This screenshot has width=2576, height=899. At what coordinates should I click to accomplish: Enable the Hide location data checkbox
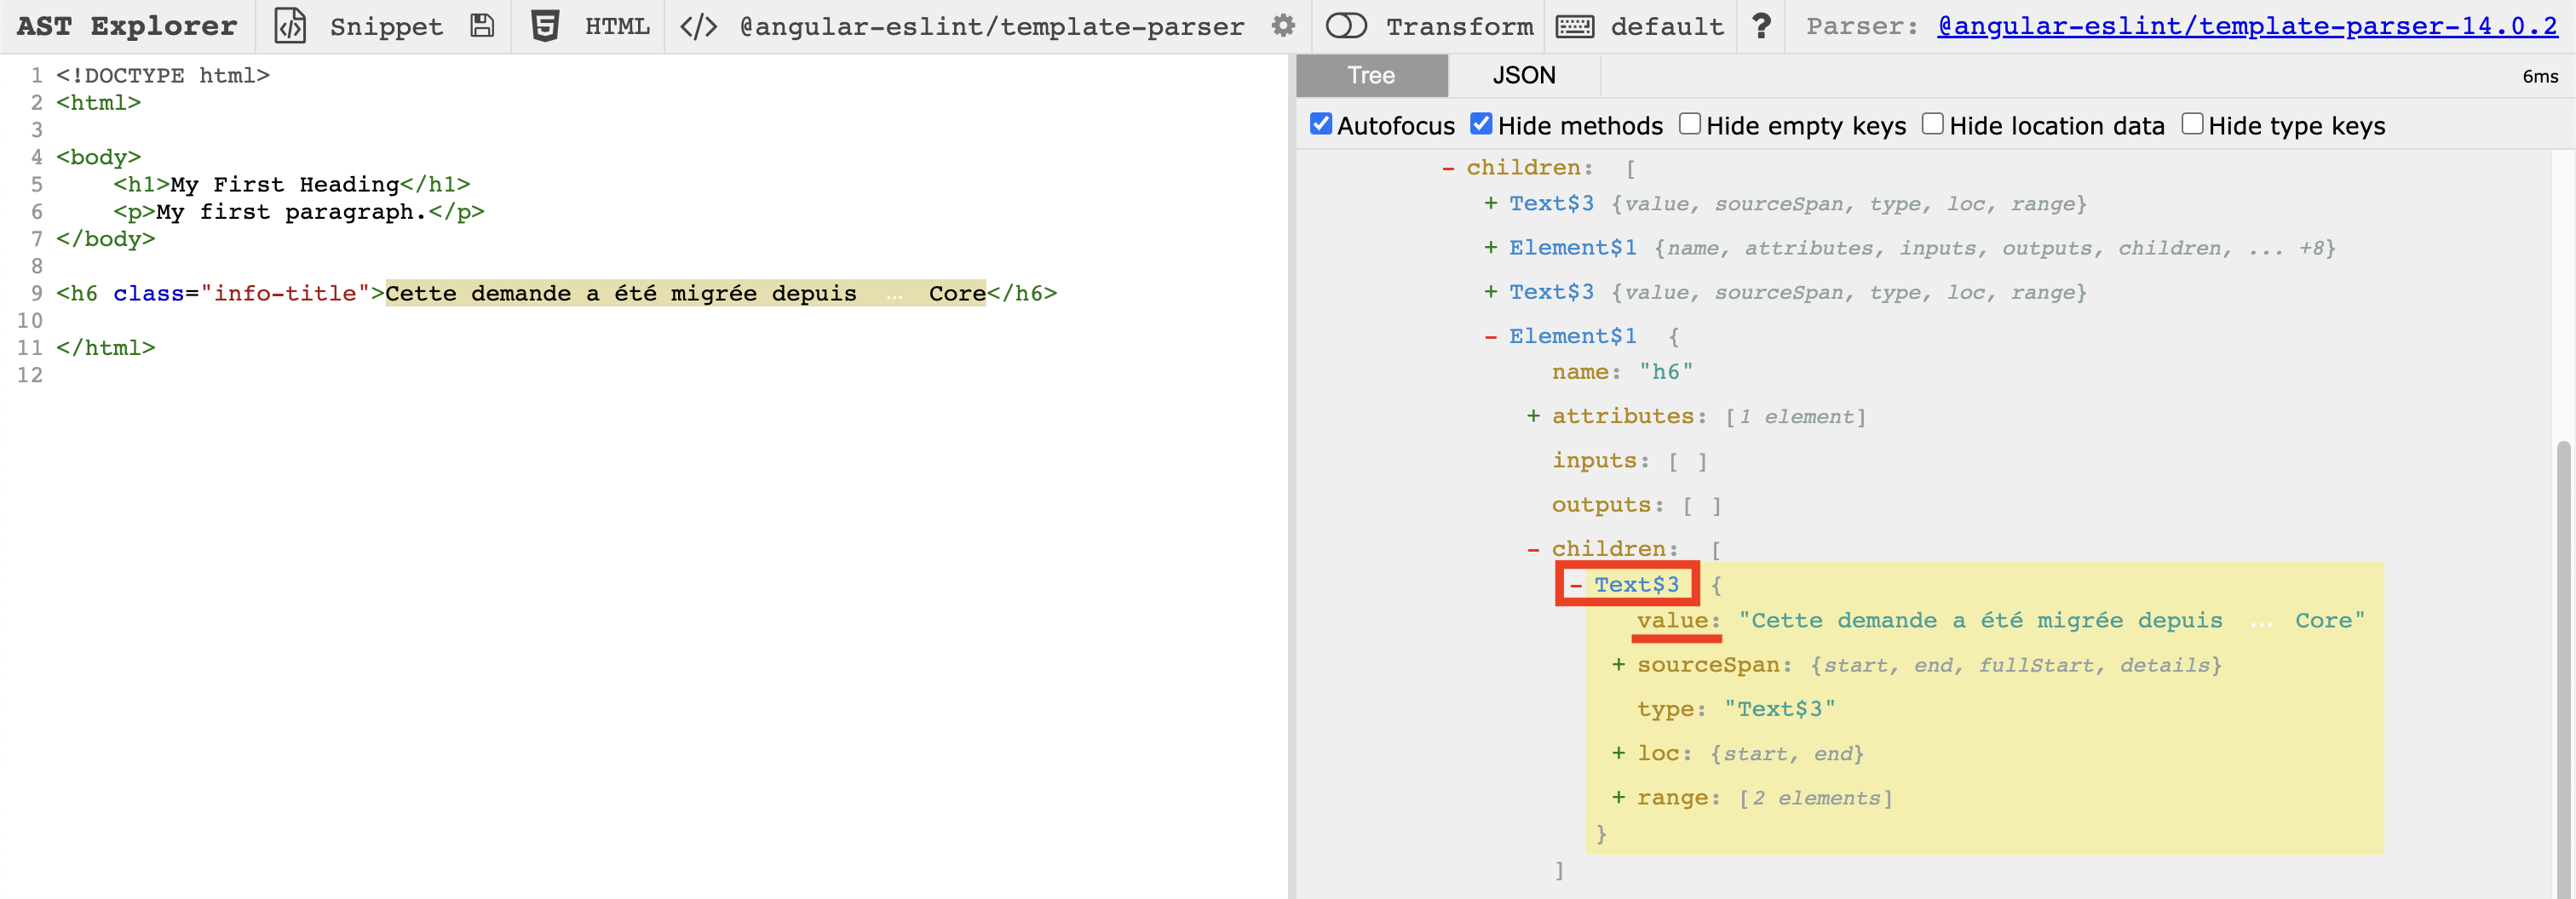1933,123
